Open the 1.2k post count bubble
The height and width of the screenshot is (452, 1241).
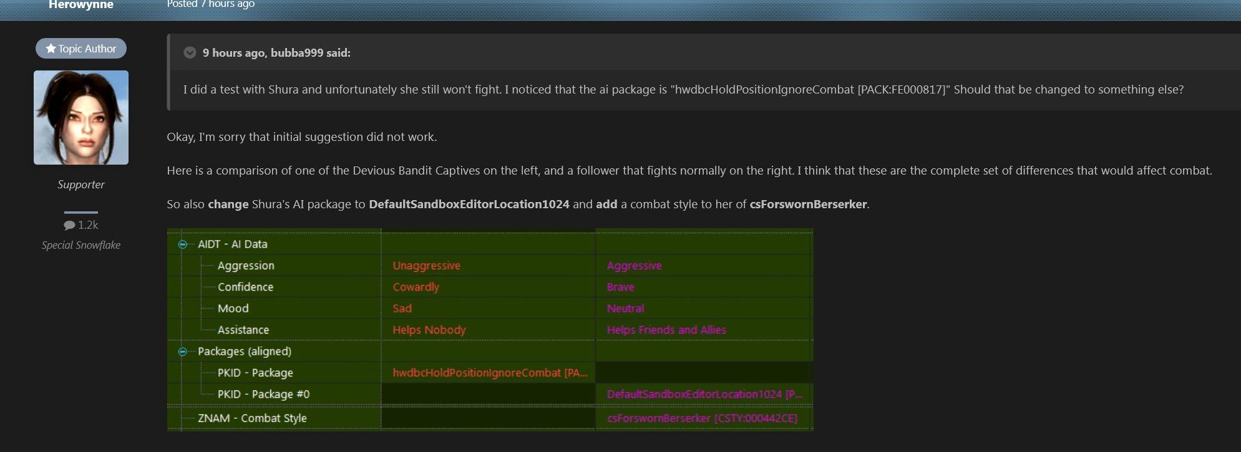(x=81, y=225)
